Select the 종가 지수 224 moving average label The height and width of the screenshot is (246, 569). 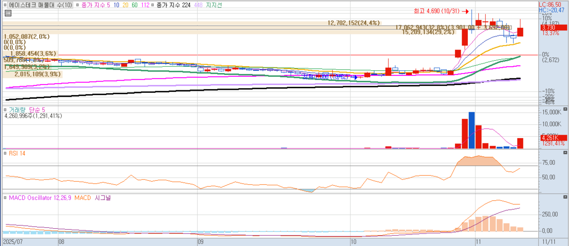(173, 5)
